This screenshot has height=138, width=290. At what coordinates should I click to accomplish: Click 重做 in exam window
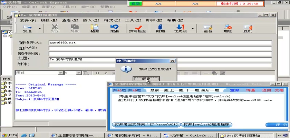coord(235,90)
